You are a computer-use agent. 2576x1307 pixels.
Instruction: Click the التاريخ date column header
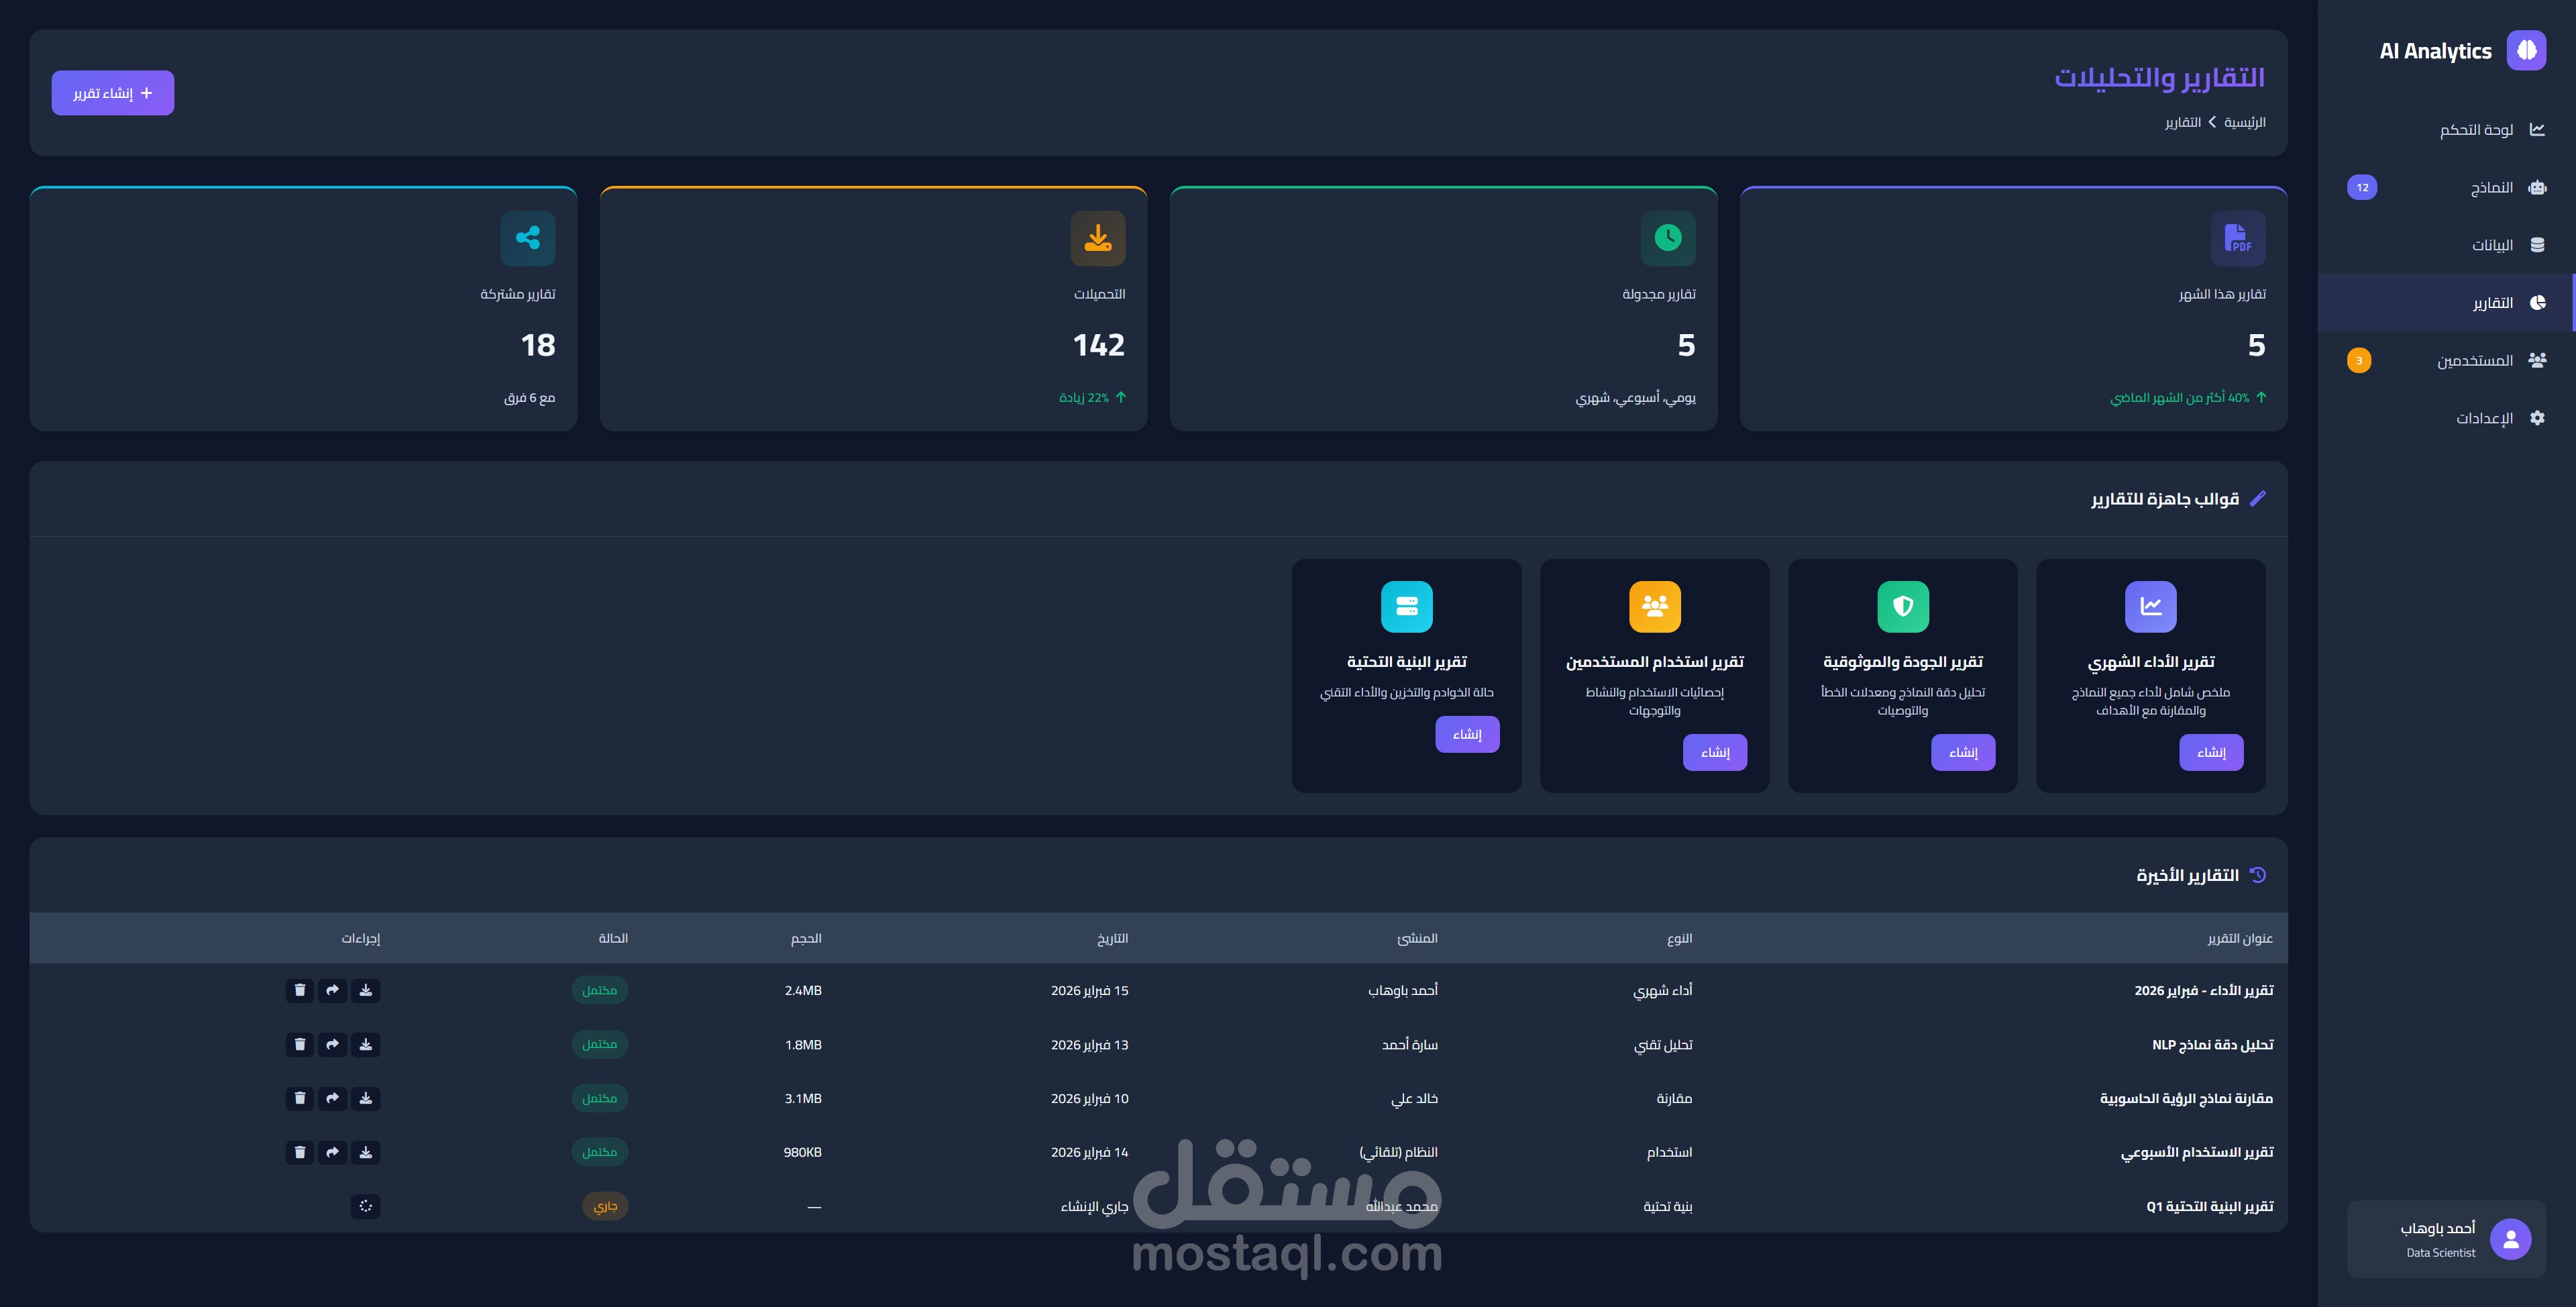[1112, 938]
